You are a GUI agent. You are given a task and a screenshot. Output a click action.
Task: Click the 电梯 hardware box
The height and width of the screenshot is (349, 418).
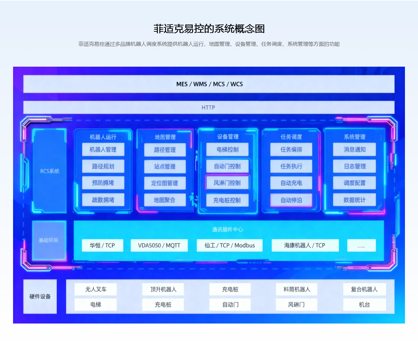point(96,305)
